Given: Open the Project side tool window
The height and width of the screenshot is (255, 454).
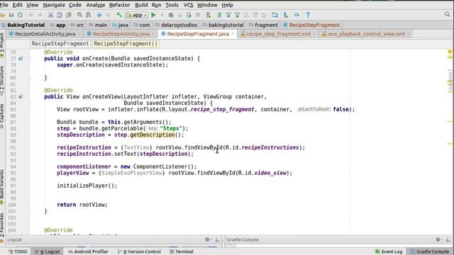Looking at the screenshot, I should (x=2, y=45).
